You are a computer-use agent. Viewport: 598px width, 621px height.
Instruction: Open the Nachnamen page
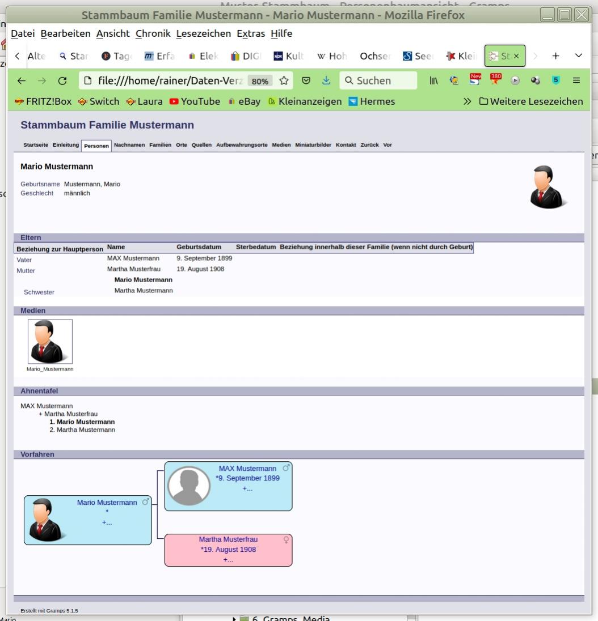pos(129,145)
